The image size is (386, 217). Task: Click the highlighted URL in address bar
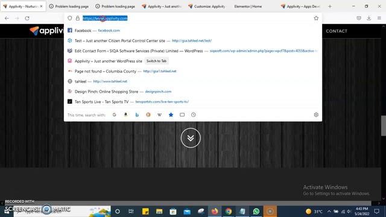(x=105, y=18)
